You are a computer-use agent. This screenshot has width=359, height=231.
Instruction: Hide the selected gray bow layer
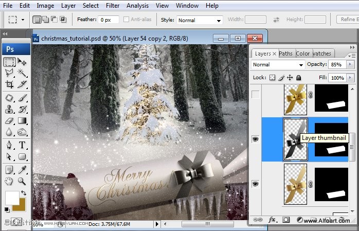click(255, 139)
